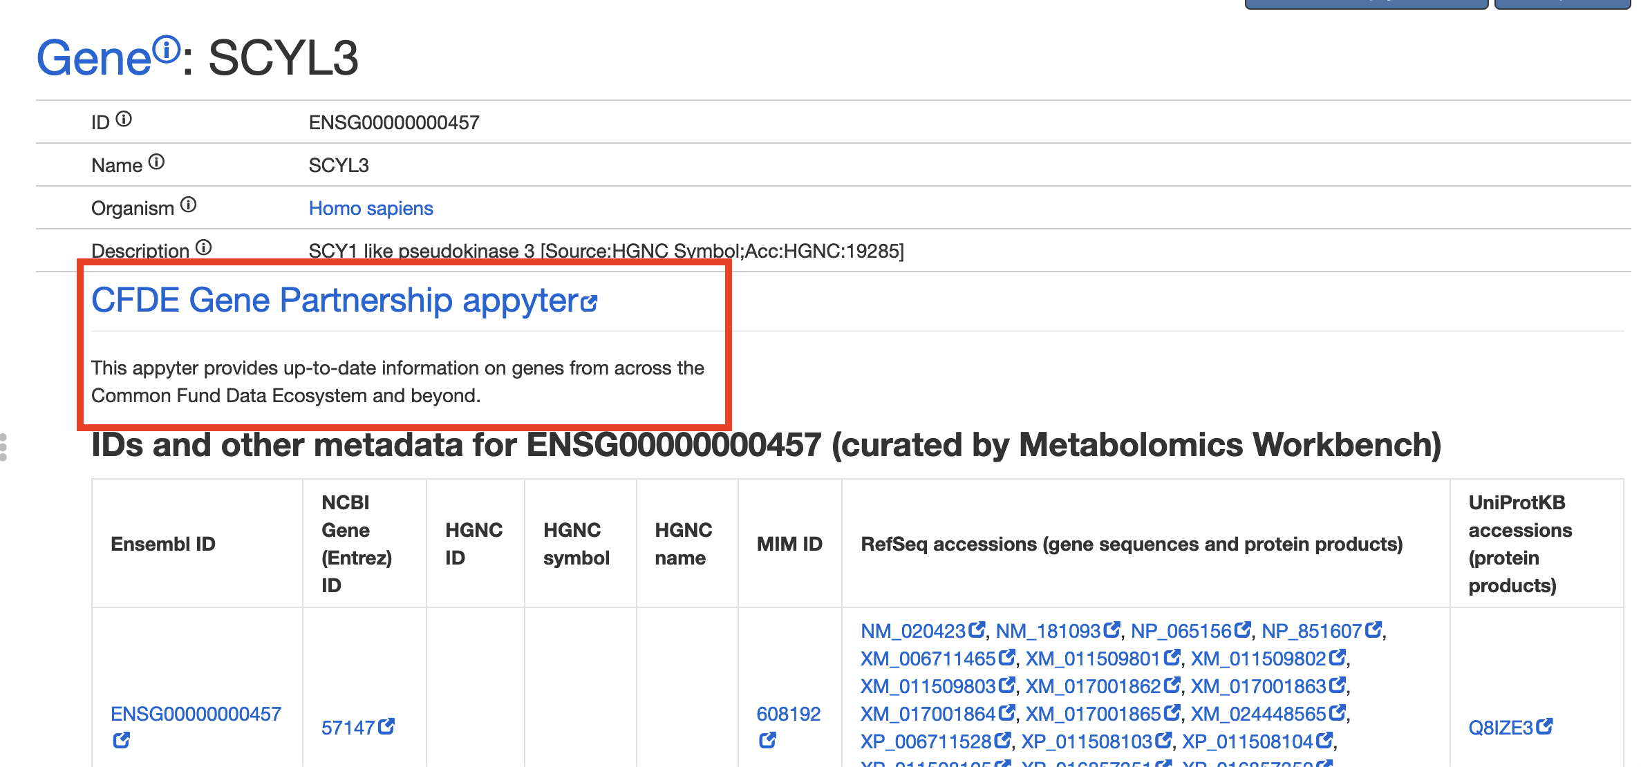Screen dimensions: 1641x767
Task: Click external link icon next to Q8IZE3
Action: (1545, 726)
